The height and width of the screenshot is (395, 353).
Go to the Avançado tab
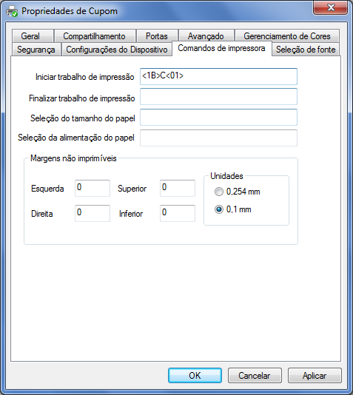tap(206, 36)
